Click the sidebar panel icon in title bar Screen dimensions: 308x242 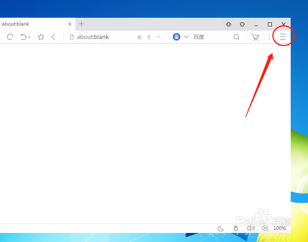229,24
